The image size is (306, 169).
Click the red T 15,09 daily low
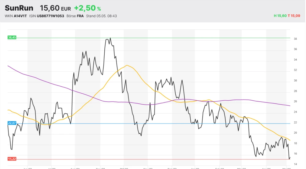(295, 16)
